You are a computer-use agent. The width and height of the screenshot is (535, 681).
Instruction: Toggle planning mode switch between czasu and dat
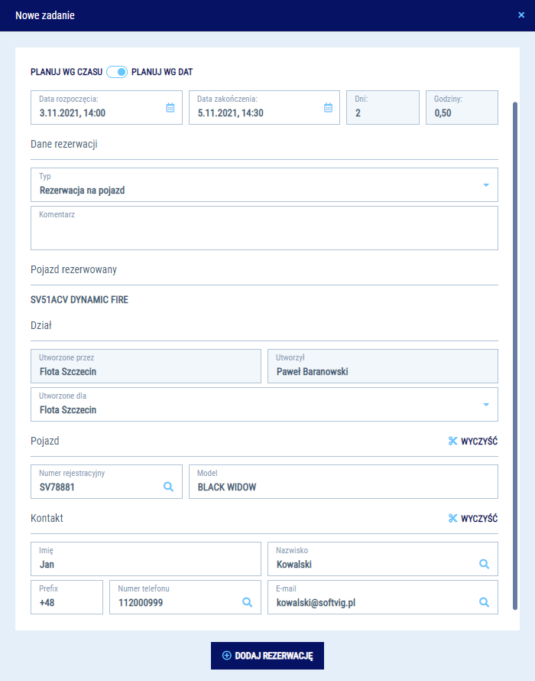[117, 72]
